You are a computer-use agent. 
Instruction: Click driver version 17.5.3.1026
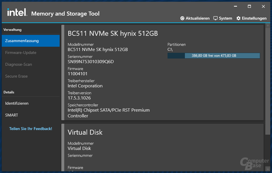click(79, 98)
